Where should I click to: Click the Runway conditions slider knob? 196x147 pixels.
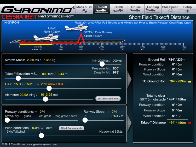tap(7, 120)
